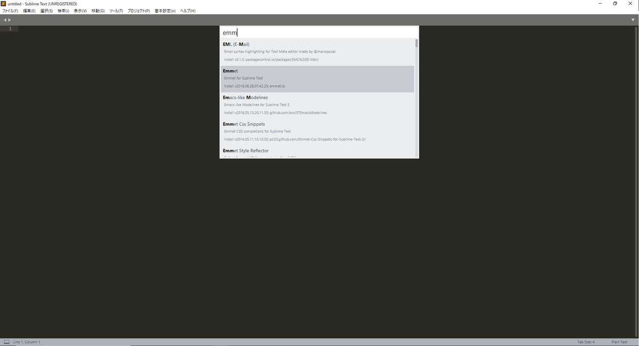Open the ツール(T) menu
Viewport: 639px width, 346px height.
tap(116, 11)
